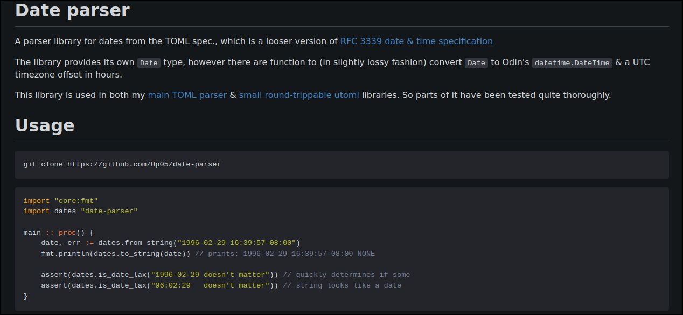Click the Date parser heading
This screenshot has height=315, width=683.
point(72,10)
